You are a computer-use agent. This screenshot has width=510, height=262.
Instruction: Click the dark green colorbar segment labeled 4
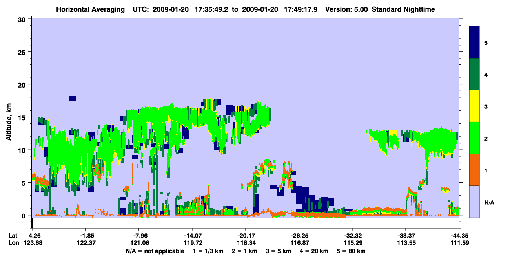[x=474, y=74]
